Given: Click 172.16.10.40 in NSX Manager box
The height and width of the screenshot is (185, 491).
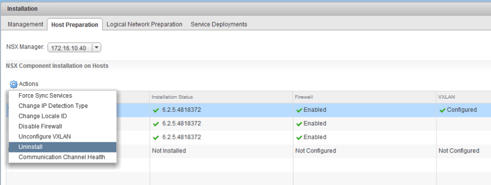Looking at the screenshot, I should [69, 48].
